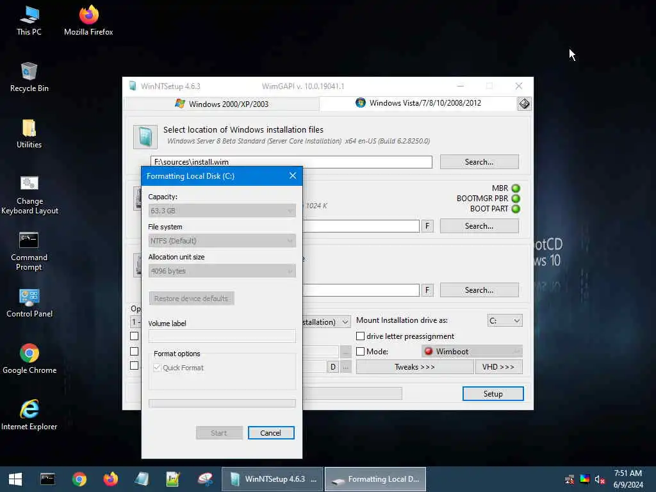Close the Formatting Local Disk dialog
This screenshot has width=656, height=492.
point(293,176)
